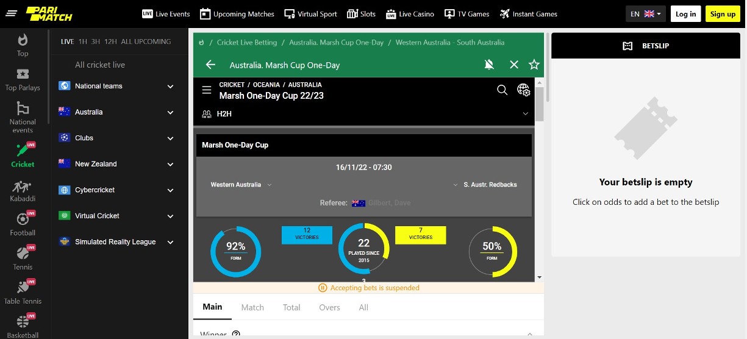The width and height of the screenshot is (747, 339).
Task: Click the 92% form circle
Action: pyautogui.click(x=236, y=251)
